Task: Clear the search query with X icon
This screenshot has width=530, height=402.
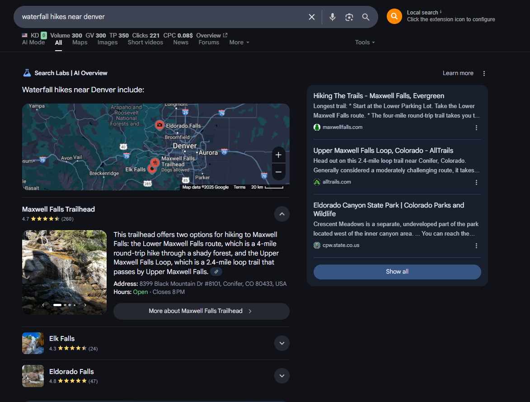Action: [x=312, y=17]
